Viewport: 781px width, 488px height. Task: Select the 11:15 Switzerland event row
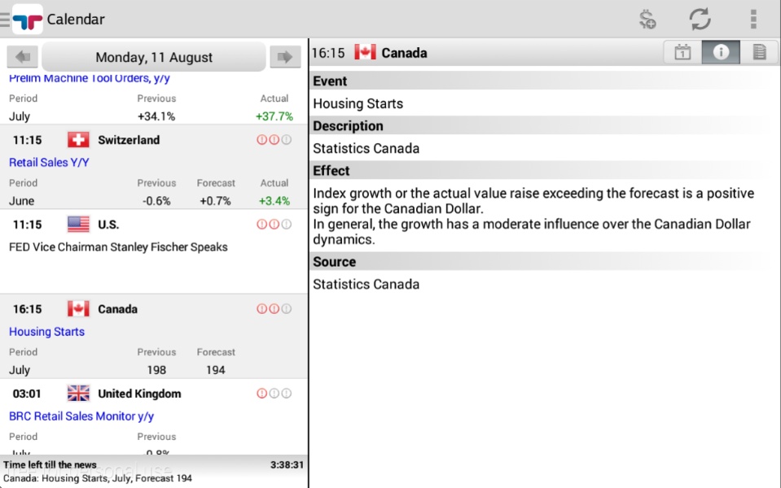[154, 168]
